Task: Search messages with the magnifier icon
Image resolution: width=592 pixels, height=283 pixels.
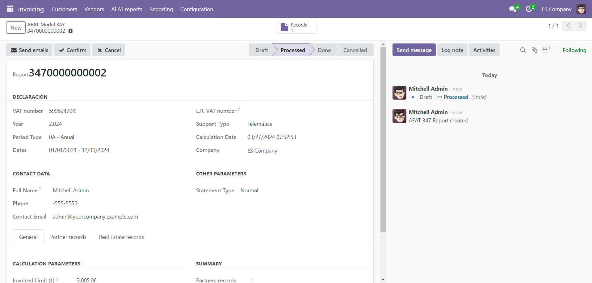Action: pos(523,50)
